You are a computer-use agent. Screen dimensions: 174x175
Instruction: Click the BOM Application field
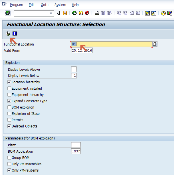click(76, 151)
